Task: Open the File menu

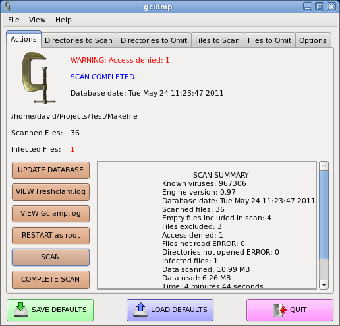Action: (x=14, y=20)
